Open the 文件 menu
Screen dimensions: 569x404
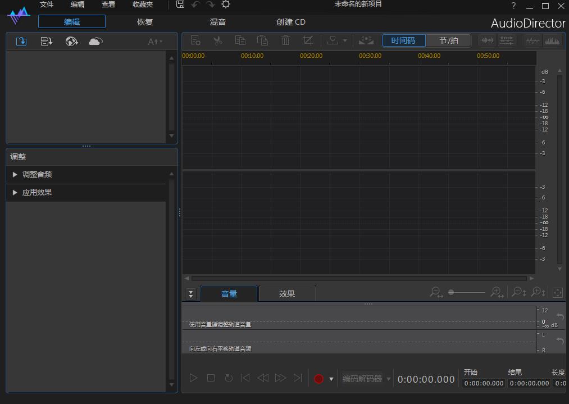coord(47,4)
